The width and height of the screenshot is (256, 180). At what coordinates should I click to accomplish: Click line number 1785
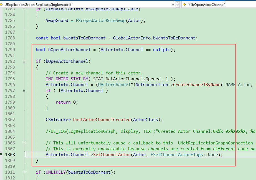(x=10, y=21)
